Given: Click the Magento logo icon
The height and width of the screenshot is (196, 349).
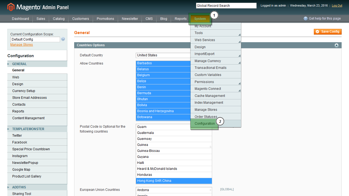Looking at the screenshot, I should click(x=11, y=7).
